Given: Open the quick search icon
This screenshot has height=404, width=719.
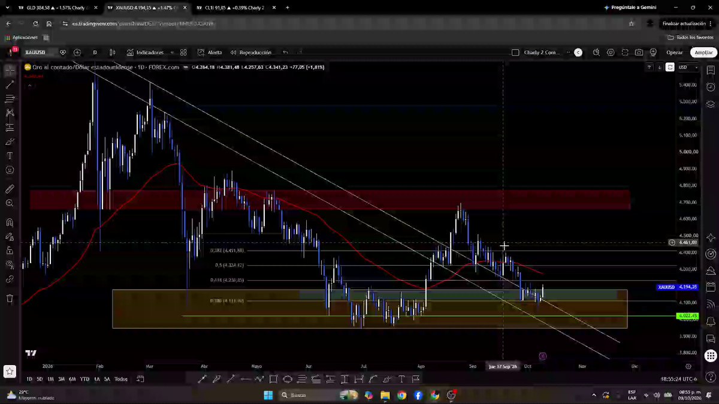Looking at the screenshot, I should coord(596,53).
